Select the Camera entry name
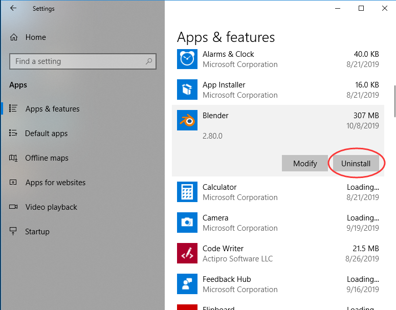Viewport: 396px width, 310px height. coord(215,218)
